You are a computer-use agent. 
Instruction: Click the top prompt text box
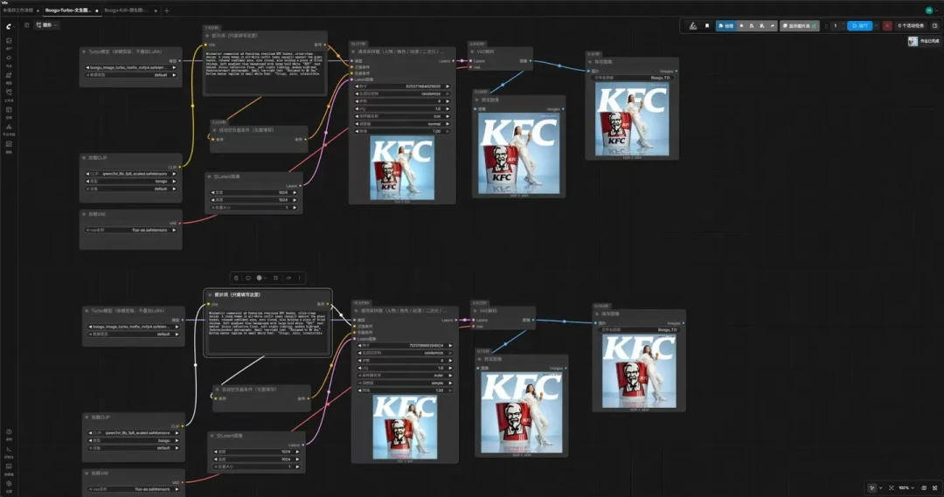coord(265,71)
